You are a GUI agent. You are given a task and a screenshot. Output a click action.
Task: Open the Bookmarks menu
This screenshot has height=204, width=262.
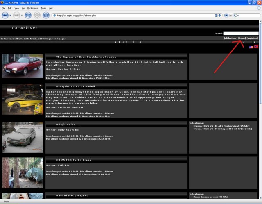(x=33, y=8)
